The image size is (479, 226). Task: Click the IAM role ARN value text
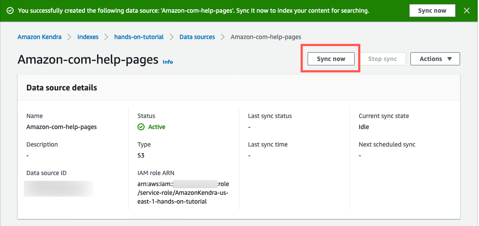(x=183, y=193)
